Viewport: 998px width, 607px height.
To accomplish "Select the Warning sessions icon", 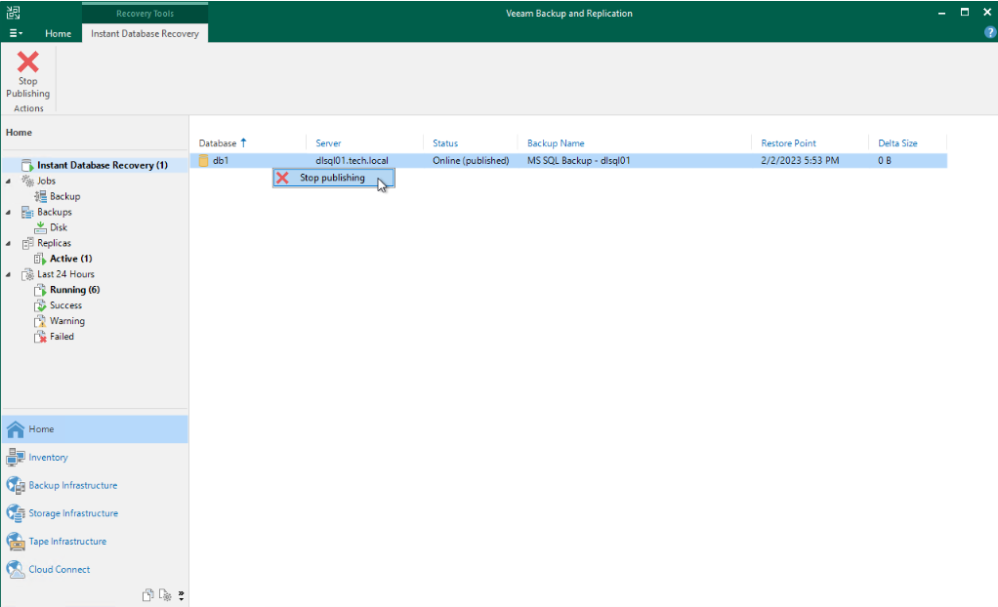I will click(40, 321).
